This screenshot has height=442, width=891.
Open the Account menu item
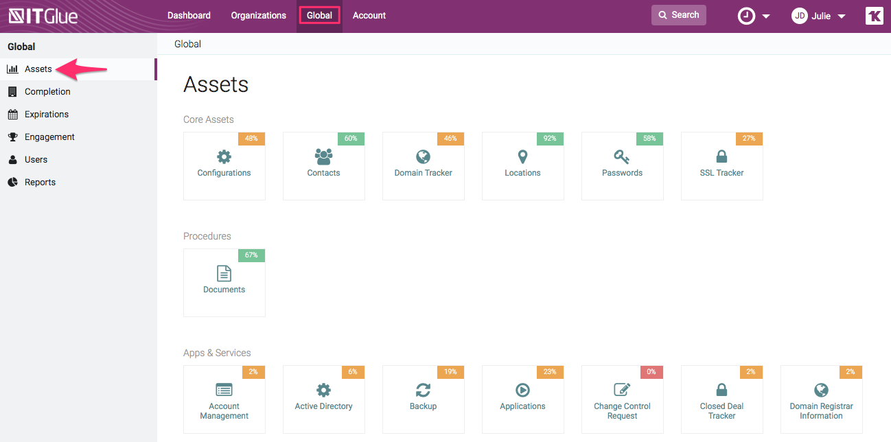point(369,15)
